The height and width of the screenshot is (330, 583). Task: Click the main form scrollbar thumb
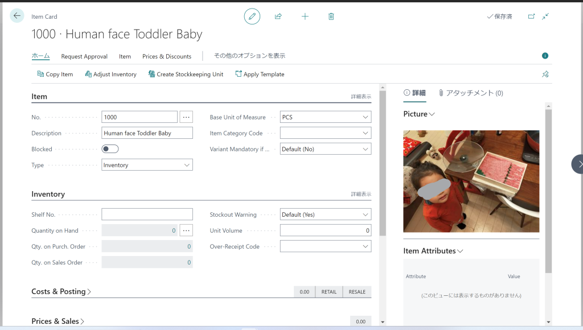point(383,163)
